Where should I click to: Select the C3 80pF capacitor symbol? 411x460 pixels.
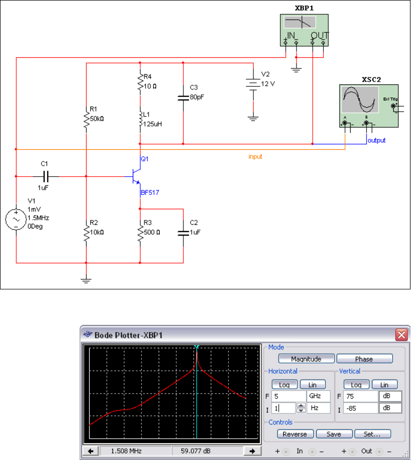coord(183,97)
